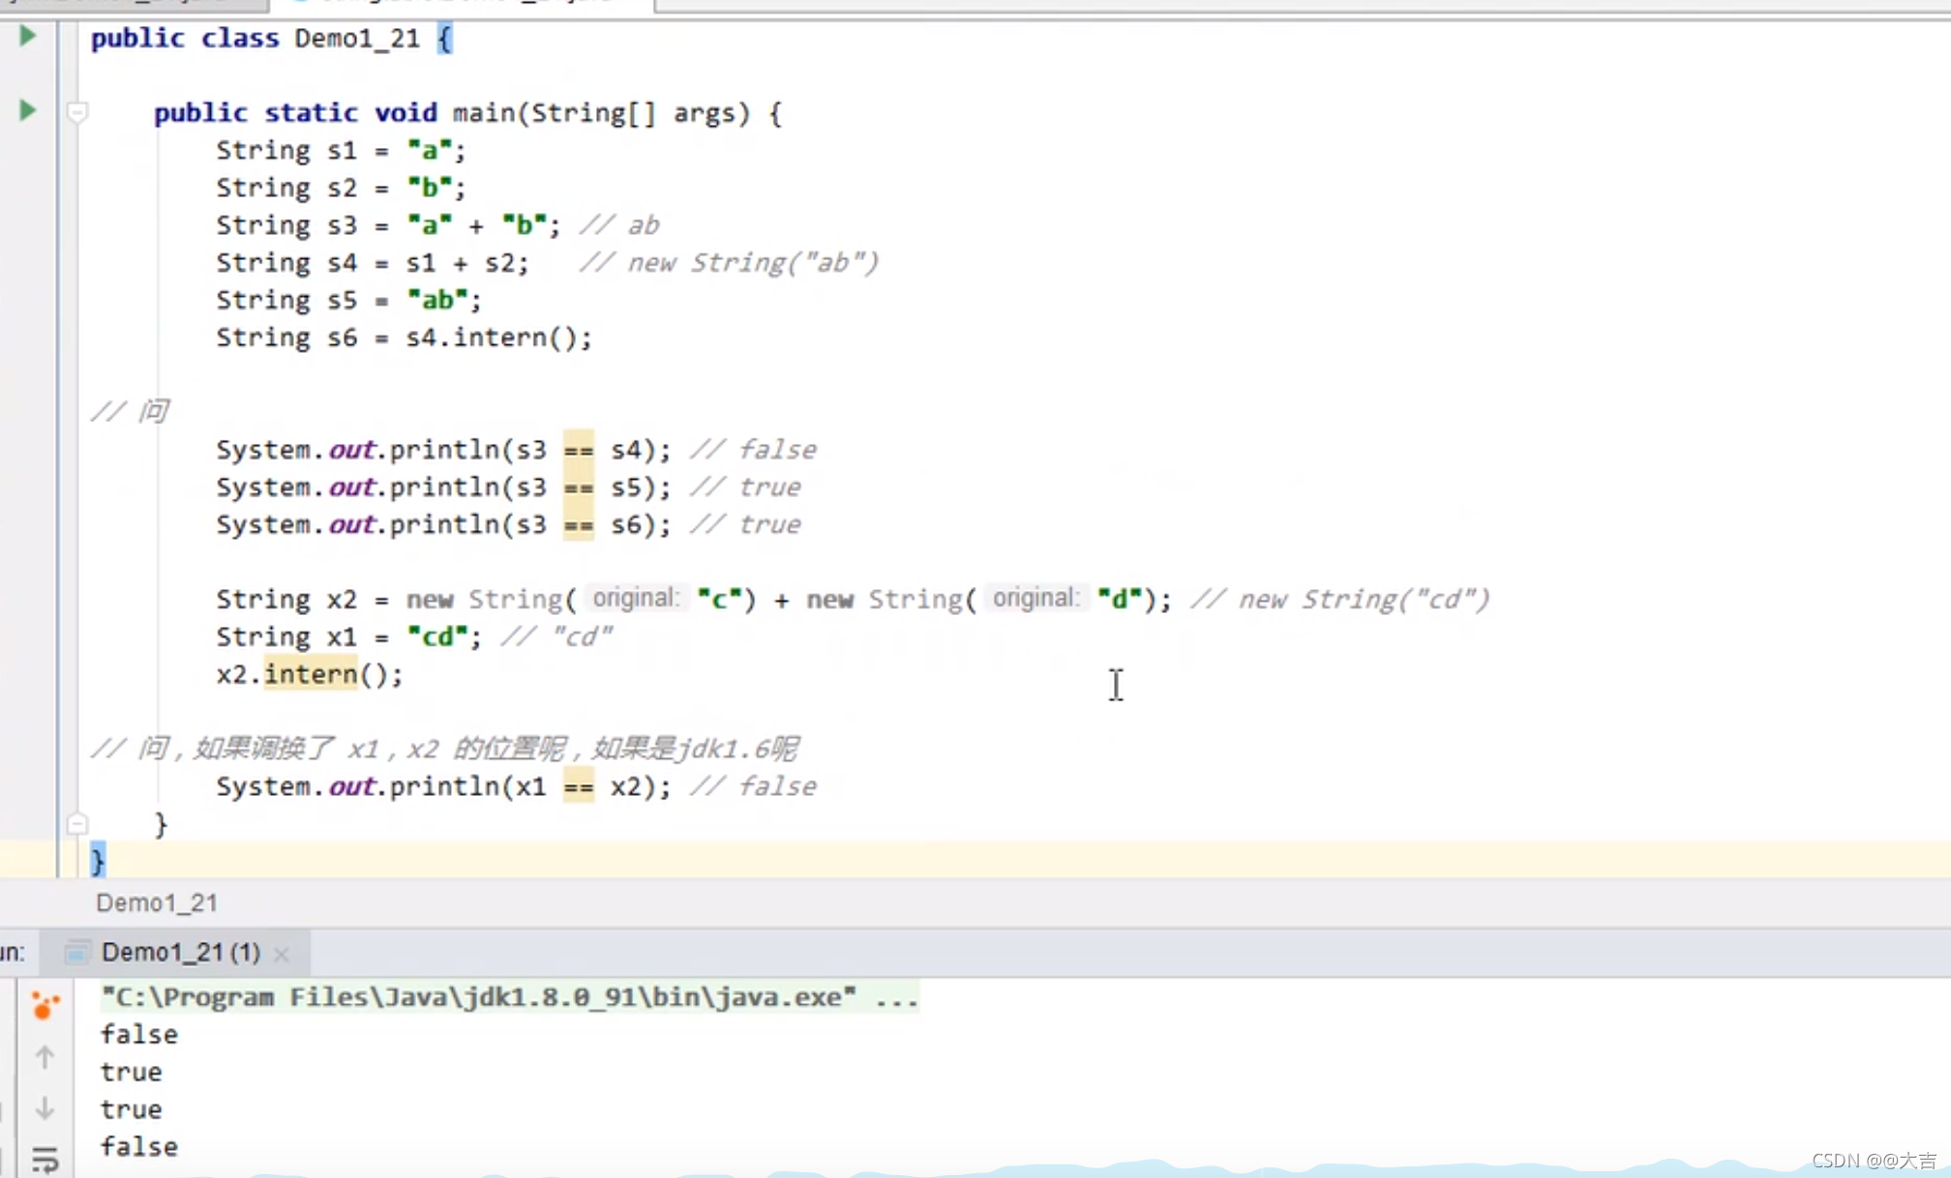Image resolution: width=1951 pixels, height=1178 pixels.
Task: Click the last false output line in console
Action: (x=139, y=1147)
